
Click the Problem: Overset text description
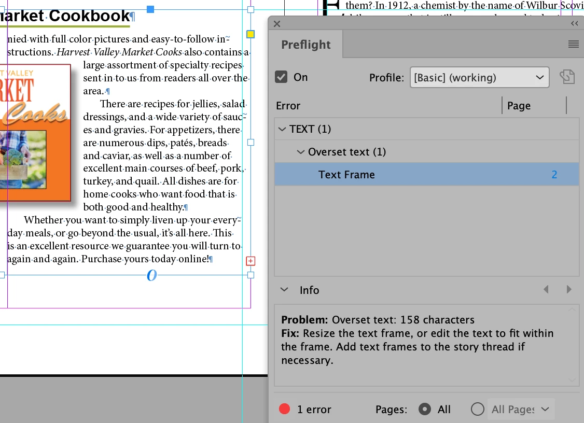pos(378,320)
